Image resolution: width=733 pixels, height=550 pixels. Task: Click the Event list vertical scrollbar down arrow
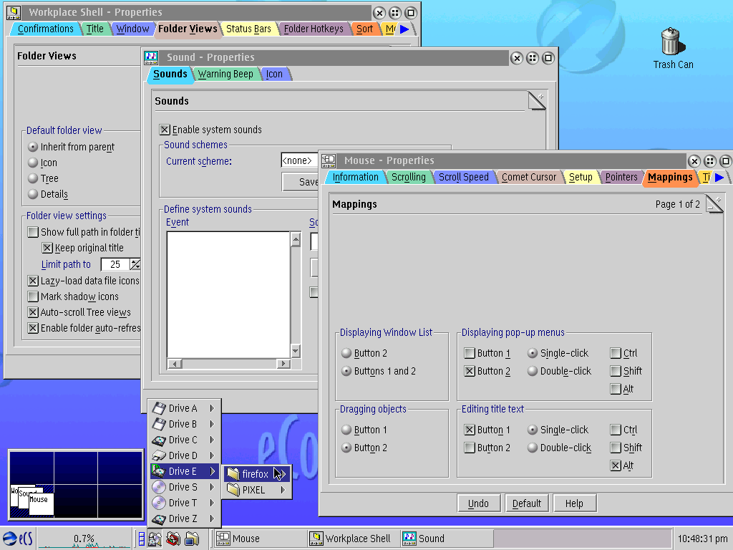pyautogui.click(x=296, y=351)
